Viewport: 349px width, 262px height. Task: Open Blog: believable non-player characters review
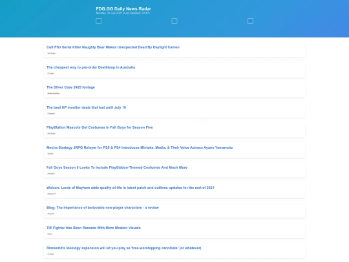click(103, 208)
